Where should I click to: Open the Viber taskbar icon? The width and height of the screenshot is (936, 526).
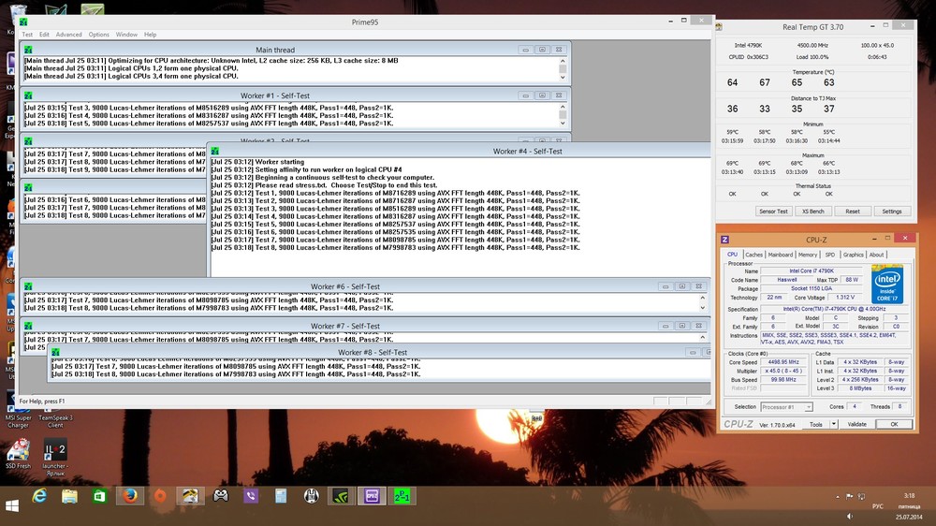[251, 495]
